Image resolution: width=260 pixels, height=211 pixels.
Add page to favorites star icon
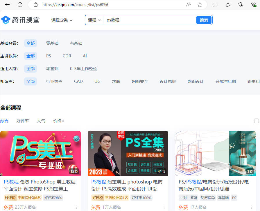200,5
